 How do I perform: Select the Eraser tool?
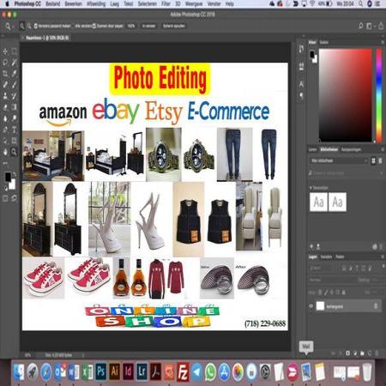pos(5,107)
